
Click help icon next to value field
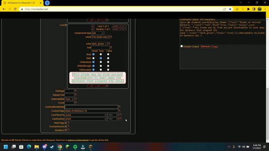tap(111, 37)
